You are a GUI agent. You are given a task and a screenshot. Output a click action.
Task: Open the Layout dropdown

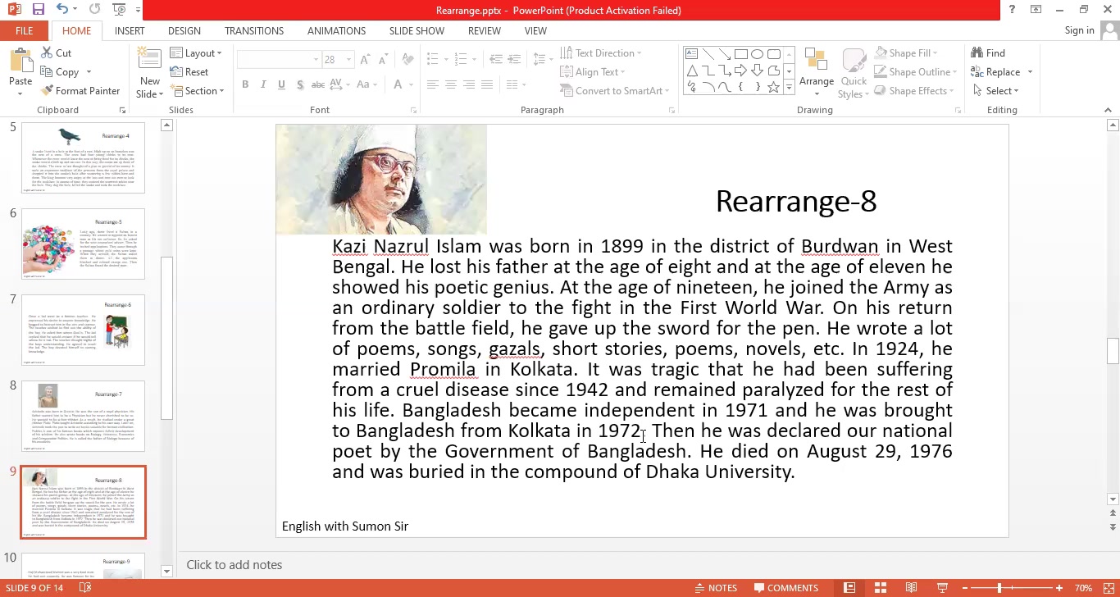pyautogui.click(x=196, y=52)
